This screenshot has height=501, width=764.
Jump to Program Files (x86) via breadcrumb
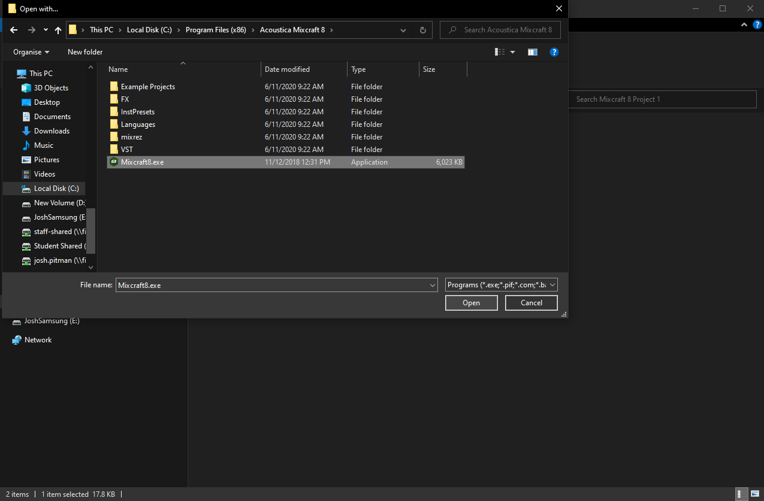coord(215,29)
